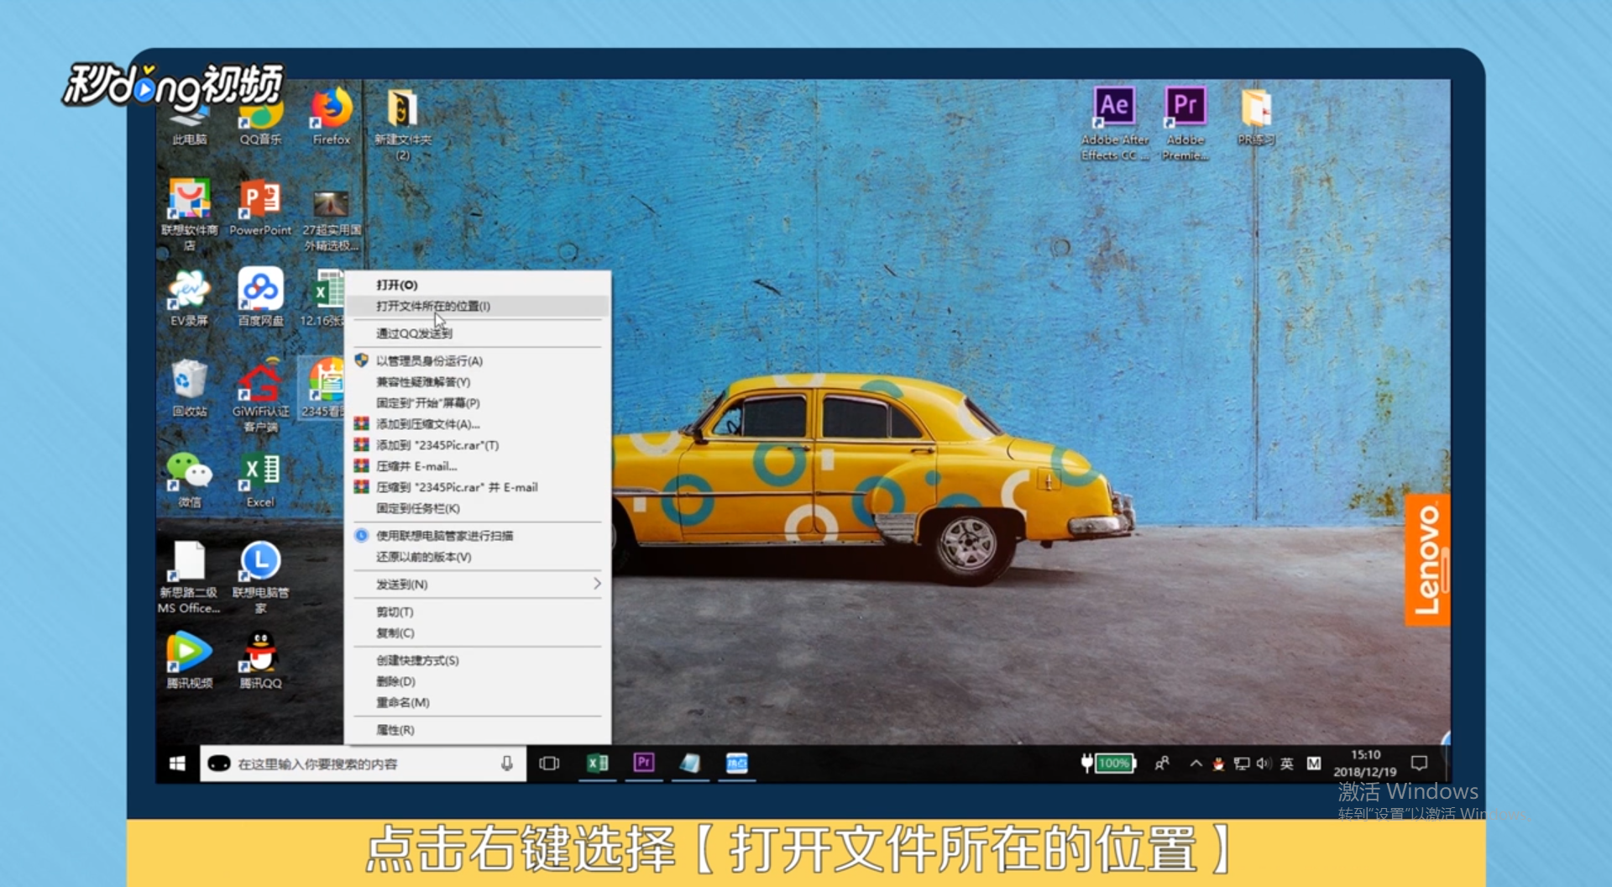This screenshot has width=1612, height=887.
Task: Choose 添加到 "2345Pic.rar"(T) entry
Action: 478,445
